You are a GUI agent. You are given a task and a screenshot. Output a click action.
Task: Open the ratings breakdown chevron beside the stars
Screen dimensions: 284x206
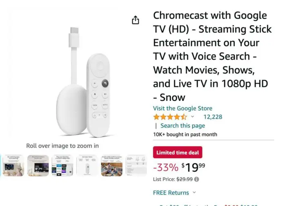coord(193,117)
